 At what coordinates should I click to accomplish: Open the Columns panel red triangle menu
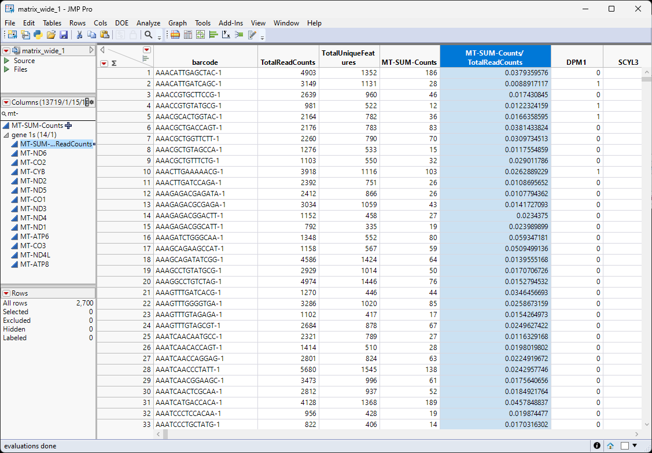pos(6,102)
